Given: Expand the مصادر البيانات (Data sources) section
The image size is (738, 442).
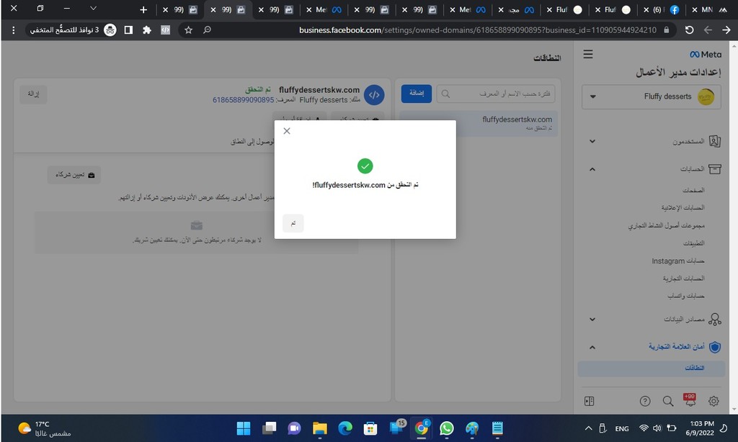Looking at the screenshot, I should (592, 320).
